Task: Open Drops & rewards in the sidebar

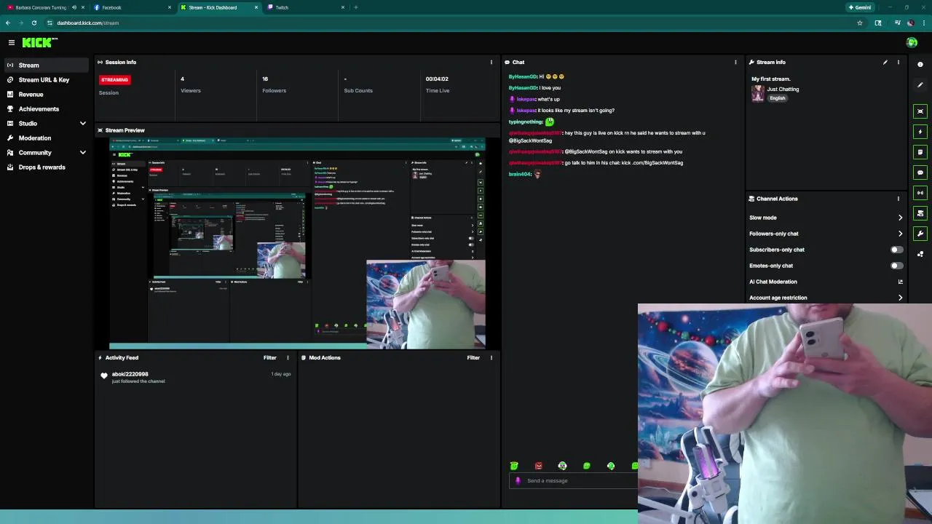Action: coord(45,167)
